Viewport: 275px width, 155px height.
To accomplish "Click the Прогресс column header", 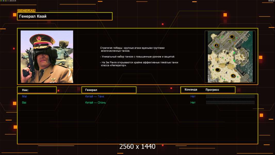I will [x=212, y=90].
